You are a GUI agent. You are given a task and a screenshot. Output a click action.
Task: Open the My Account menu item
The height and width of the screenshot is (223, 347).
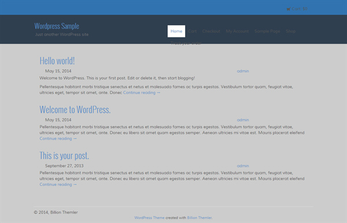coord(237,31)
